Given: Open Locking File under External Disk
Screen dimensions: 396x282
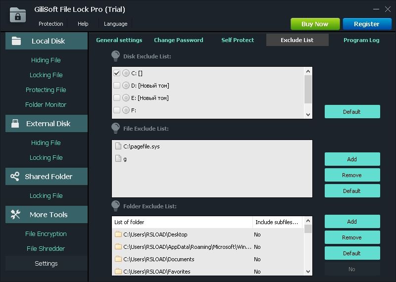Looking at the screenshot, I should point(46,157).
